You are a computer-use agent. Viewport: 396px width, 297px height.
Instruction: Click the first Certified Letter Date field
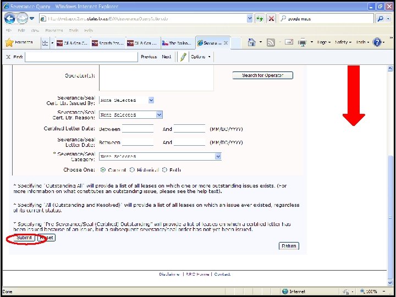coord(137,129)
